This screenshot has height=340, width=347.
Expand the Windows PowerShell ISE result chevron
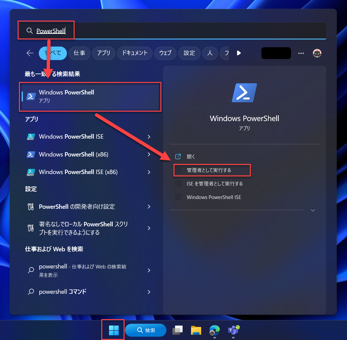click(x=149, y=137)
